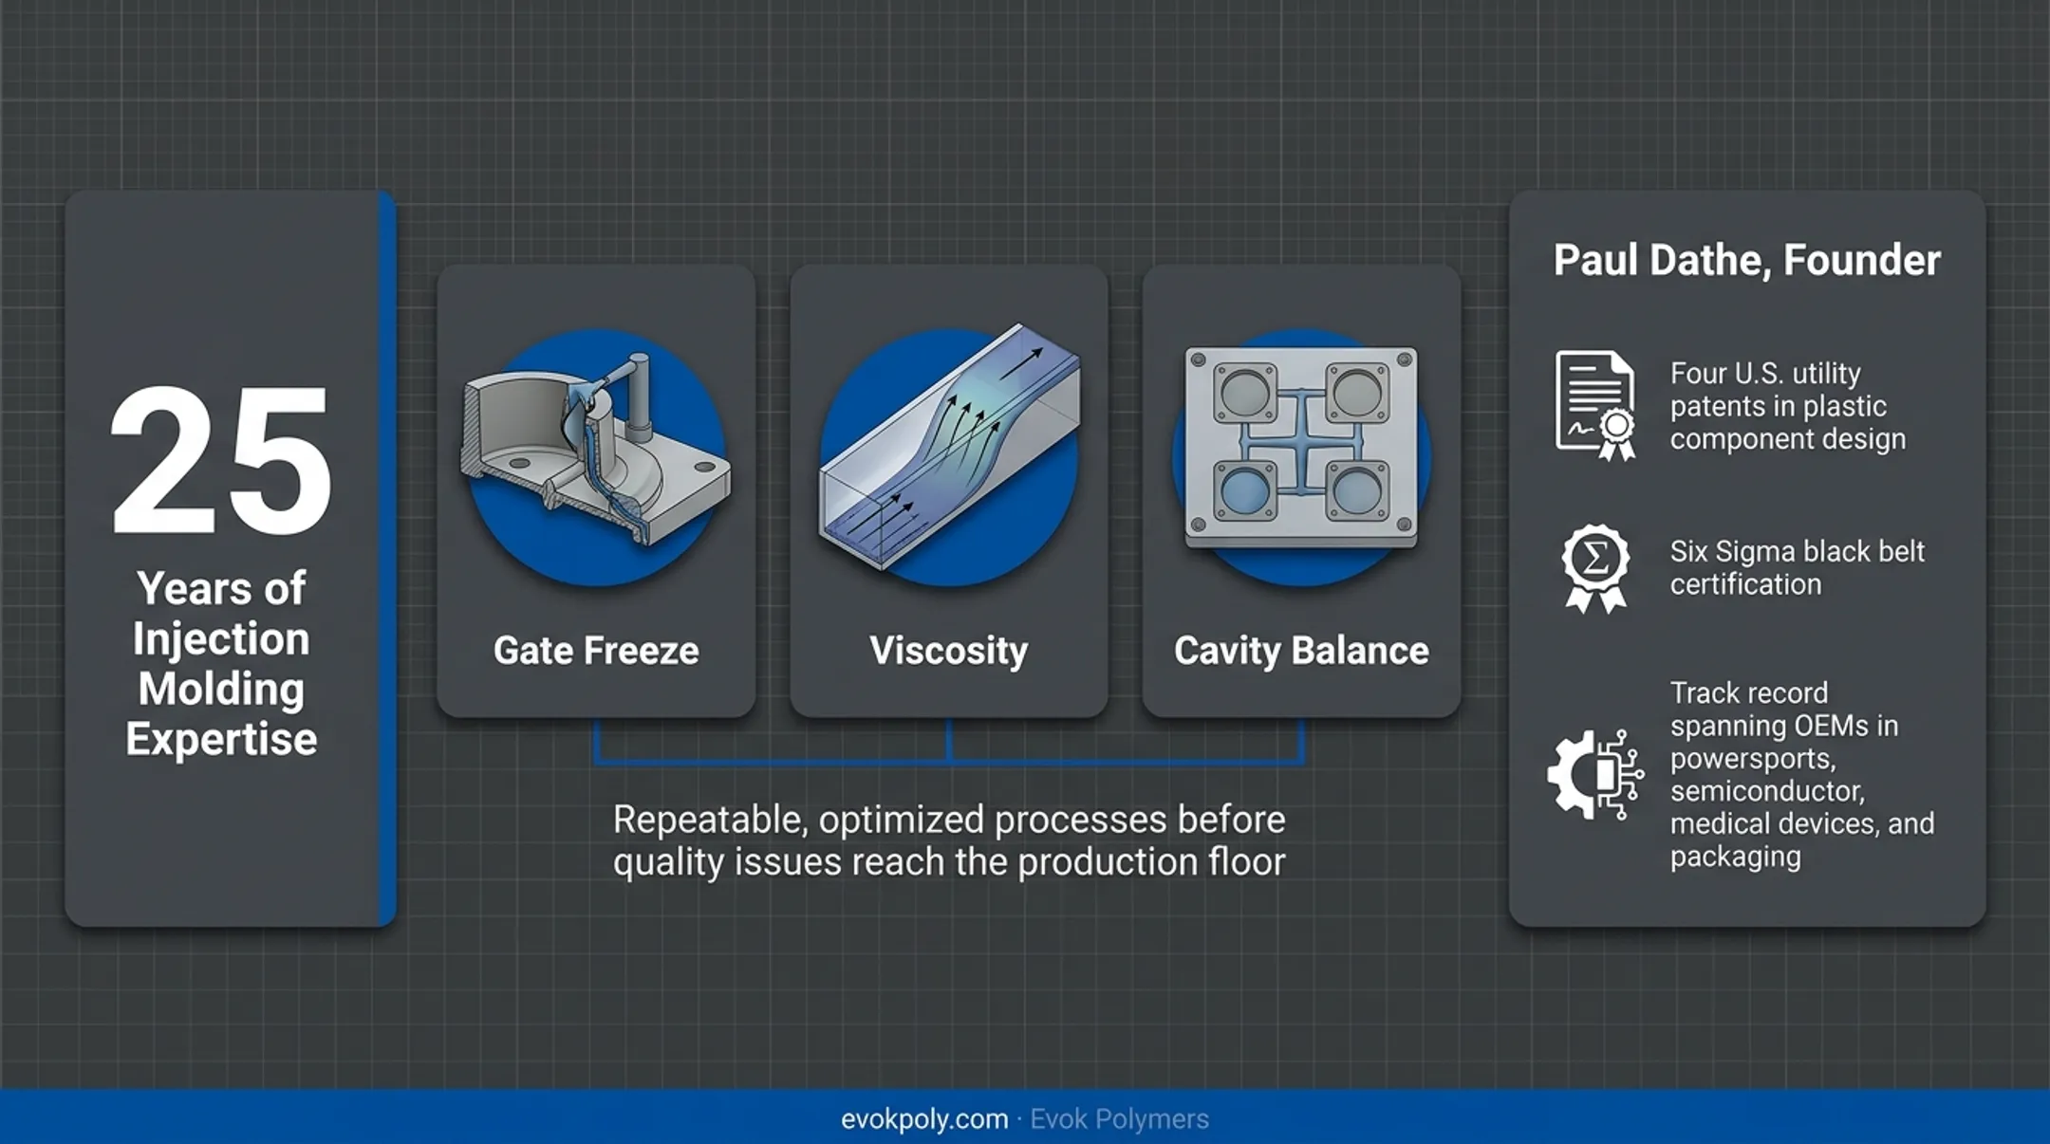This screenshot has width=2050, height=1144.
Task: Click 'Six Sigma black belt certification' text
Action: tap(1798, 567)
